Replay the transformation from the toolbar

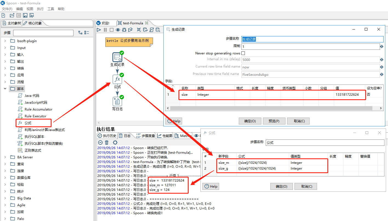131,30
